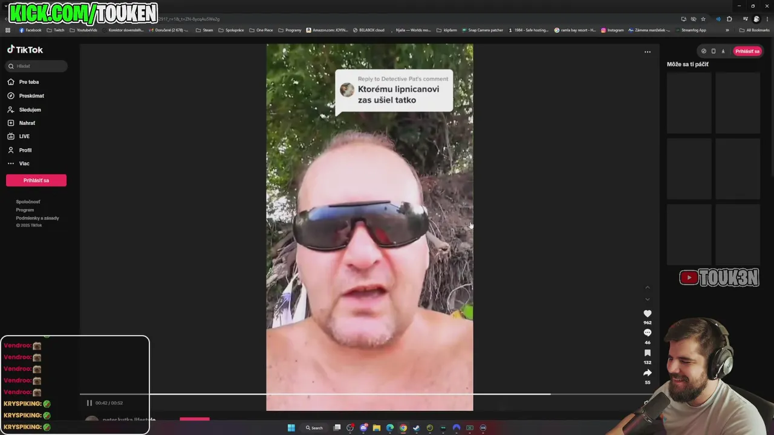Open the Chrome three-dot menu
Viewport: 774px width, 435px height.
pyautogui.click(x=767, y=19)
